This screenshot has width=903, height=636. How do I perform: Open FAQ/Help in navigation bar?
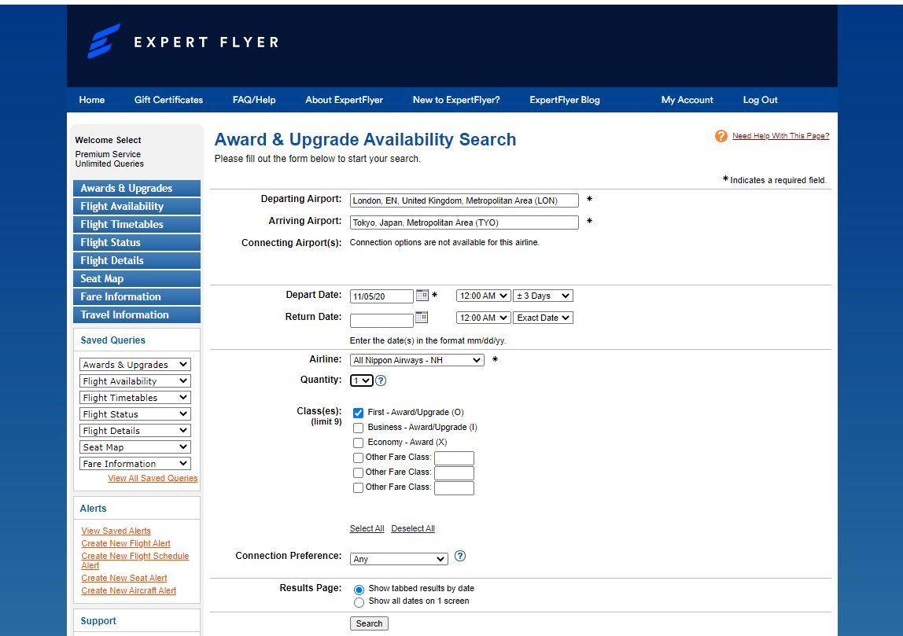click(254, 100)
